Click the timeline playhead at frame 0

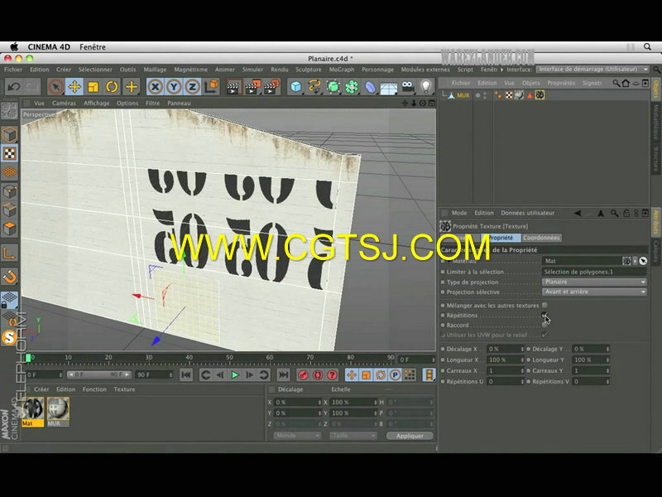point(28,358)
